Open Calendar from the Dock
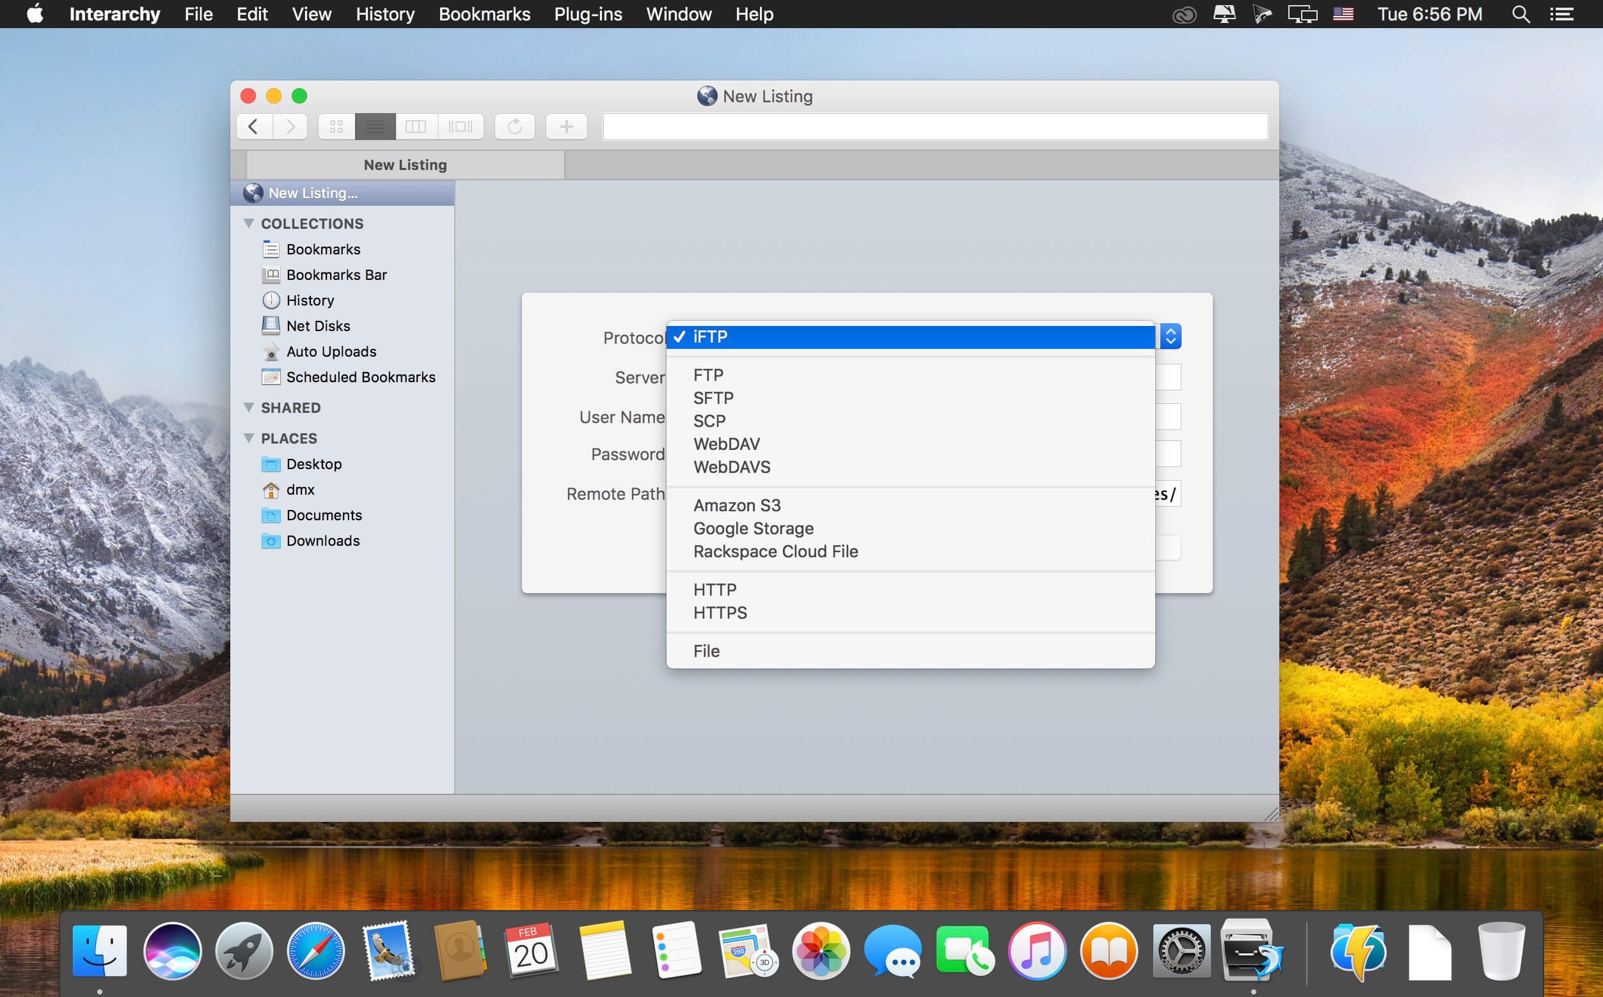Image resolution: width=1603 pixels, height=997 pixels. coord(532,951)
